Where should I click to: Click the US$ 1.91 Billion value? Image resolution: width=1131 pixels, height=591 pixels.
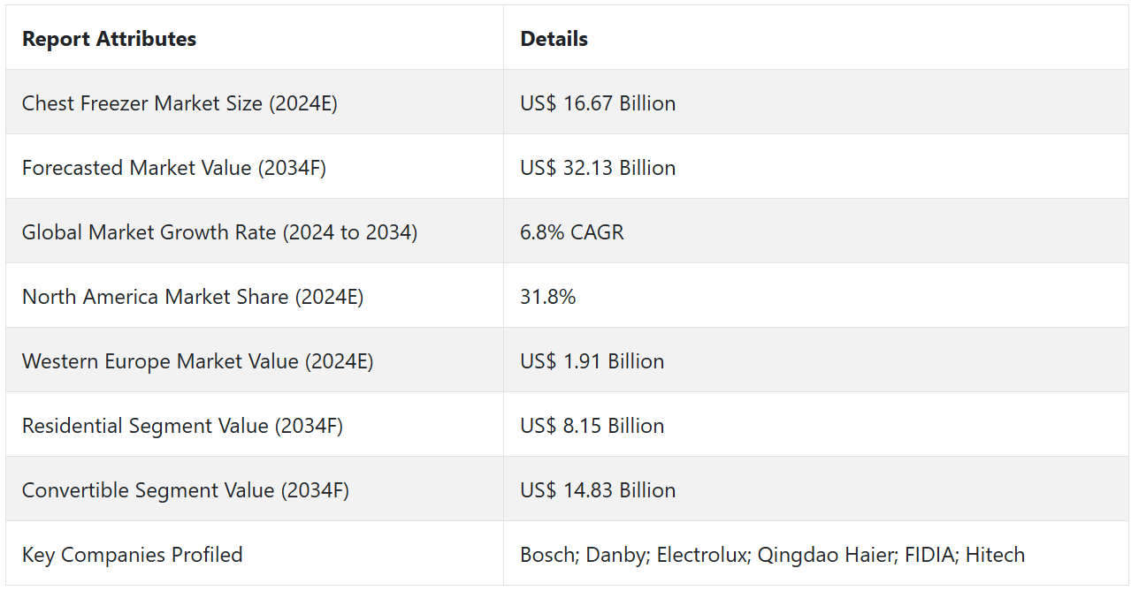pos(592,361)
